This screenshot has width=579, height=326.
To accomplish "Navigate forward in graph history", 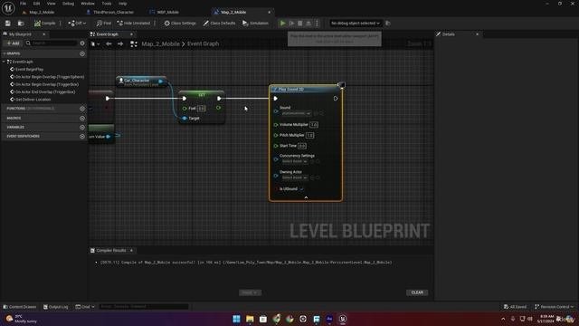I will [x=120, y=44].
